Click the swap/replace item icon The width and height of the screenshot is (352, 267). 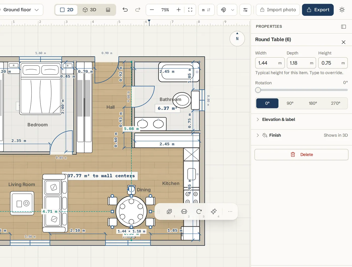coord(169,212)
